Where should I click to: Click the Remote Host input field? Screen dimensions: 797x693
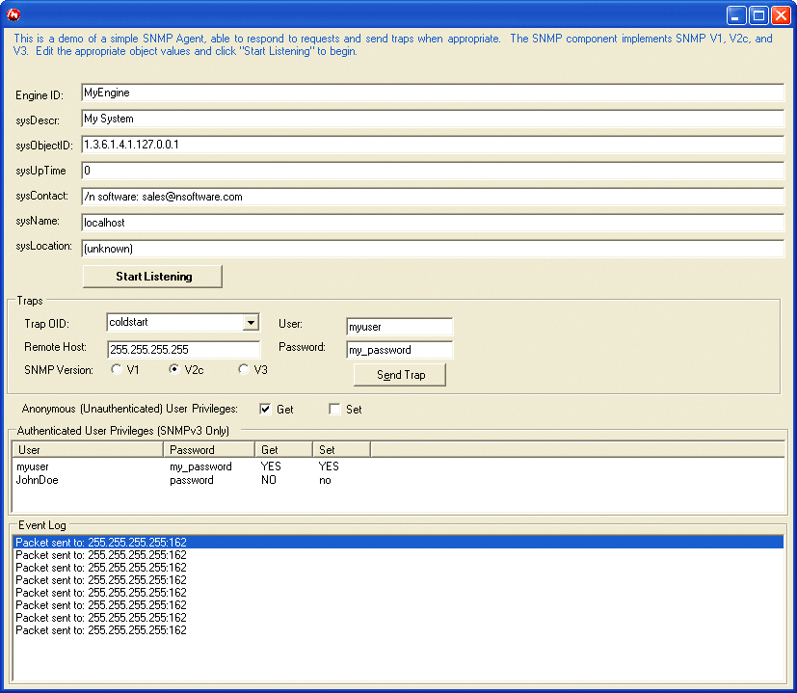pos(183,350)
